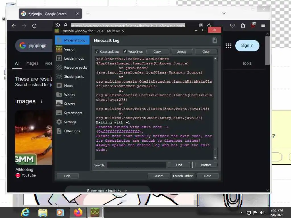The height and width of the screenshot is (218, 291).
Task: Jump to Bottom of the log
Action: tap(206, 165)
